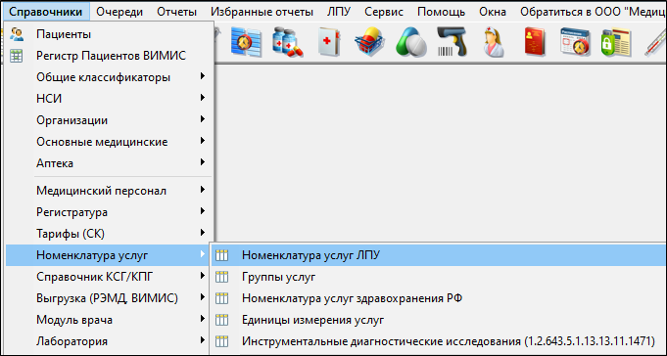Click the table icon beside Инструментальные диагностические исследования
The width and height of the screenshot is (667, 356).
pyautogui.click(x=222, y=341)
